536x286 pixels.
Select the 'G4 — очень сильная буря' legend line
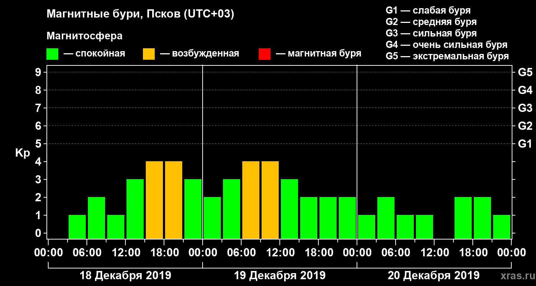447,45
